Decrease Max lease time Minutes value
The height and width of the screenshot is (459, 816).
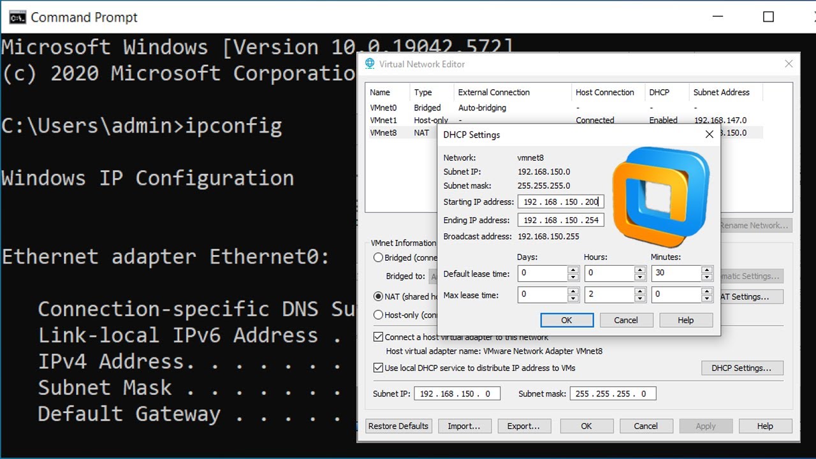[x=706, y=298]
